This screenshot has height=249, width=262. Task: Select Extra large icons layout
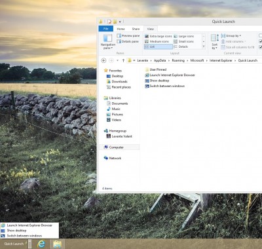coord(159,36)
